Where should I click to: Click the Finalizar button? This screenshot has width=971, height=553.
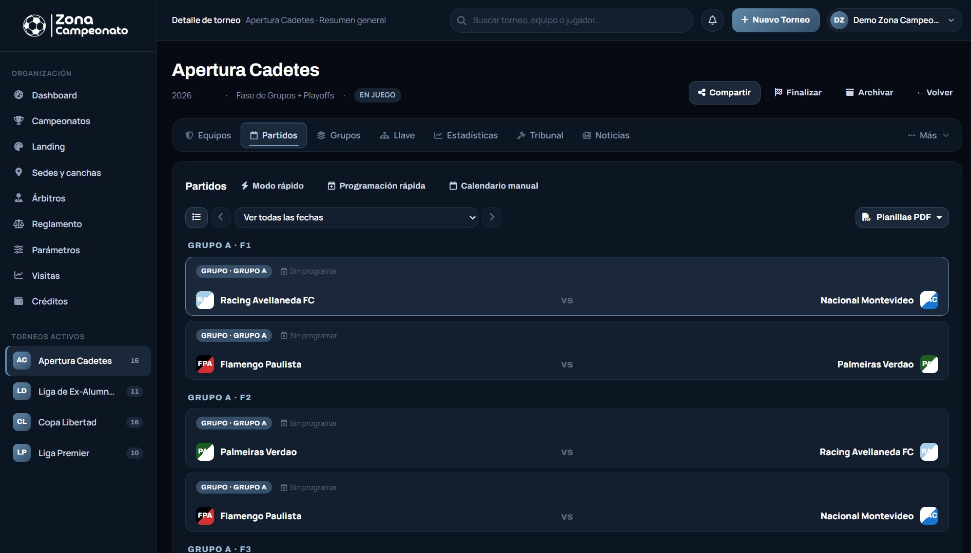[798, 93]
